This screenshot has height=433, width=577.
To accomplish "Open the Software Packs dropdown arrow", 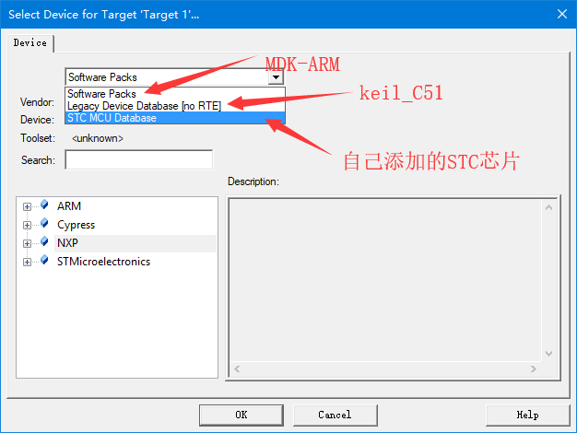I will click(276, 77).
